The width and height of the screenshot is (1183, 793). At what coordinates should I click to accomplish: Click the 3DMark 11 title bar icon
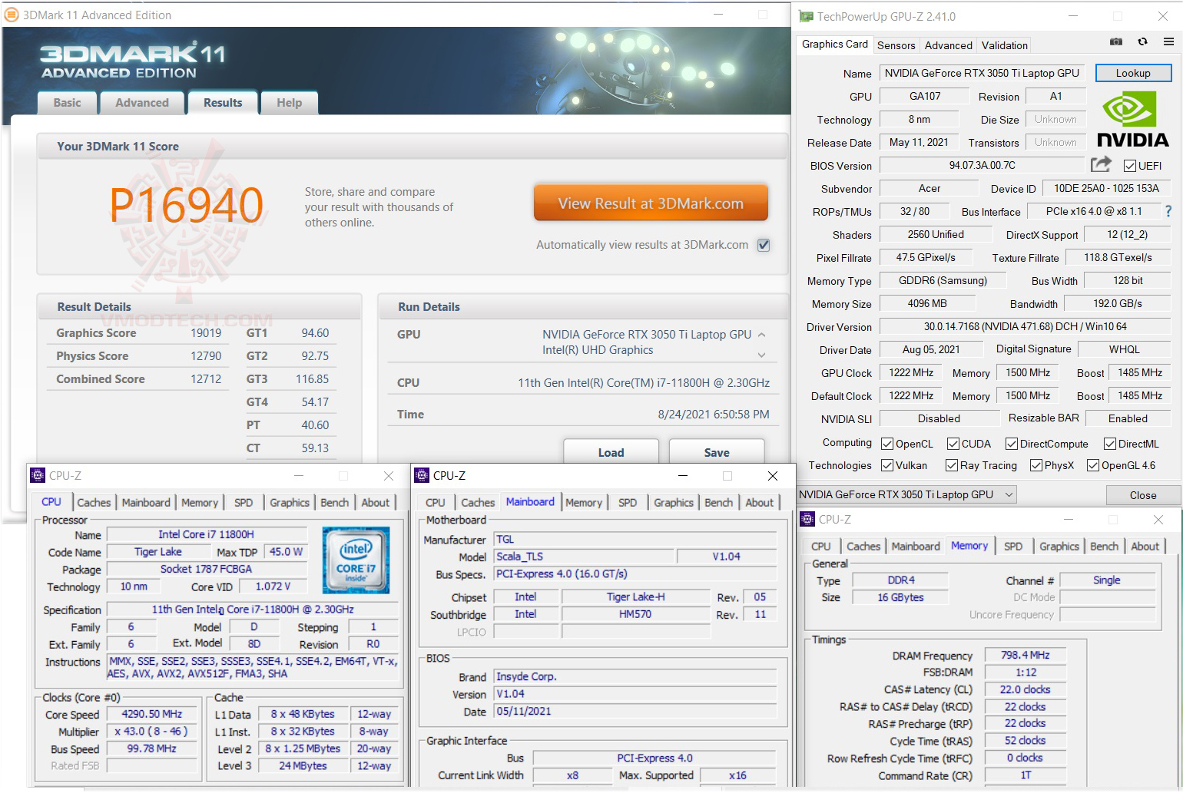click(x=12, y=15)
